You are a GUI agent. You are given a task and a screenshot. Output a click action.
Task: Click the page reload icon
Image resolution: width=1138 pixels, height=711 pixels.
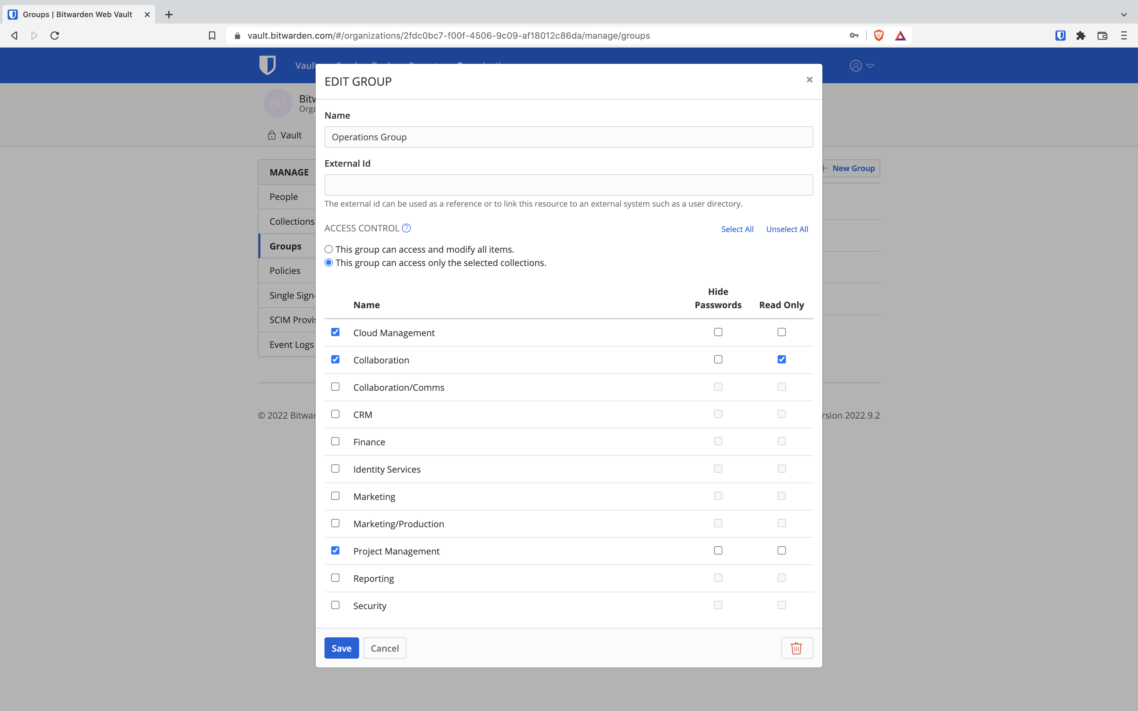[55, 36]
